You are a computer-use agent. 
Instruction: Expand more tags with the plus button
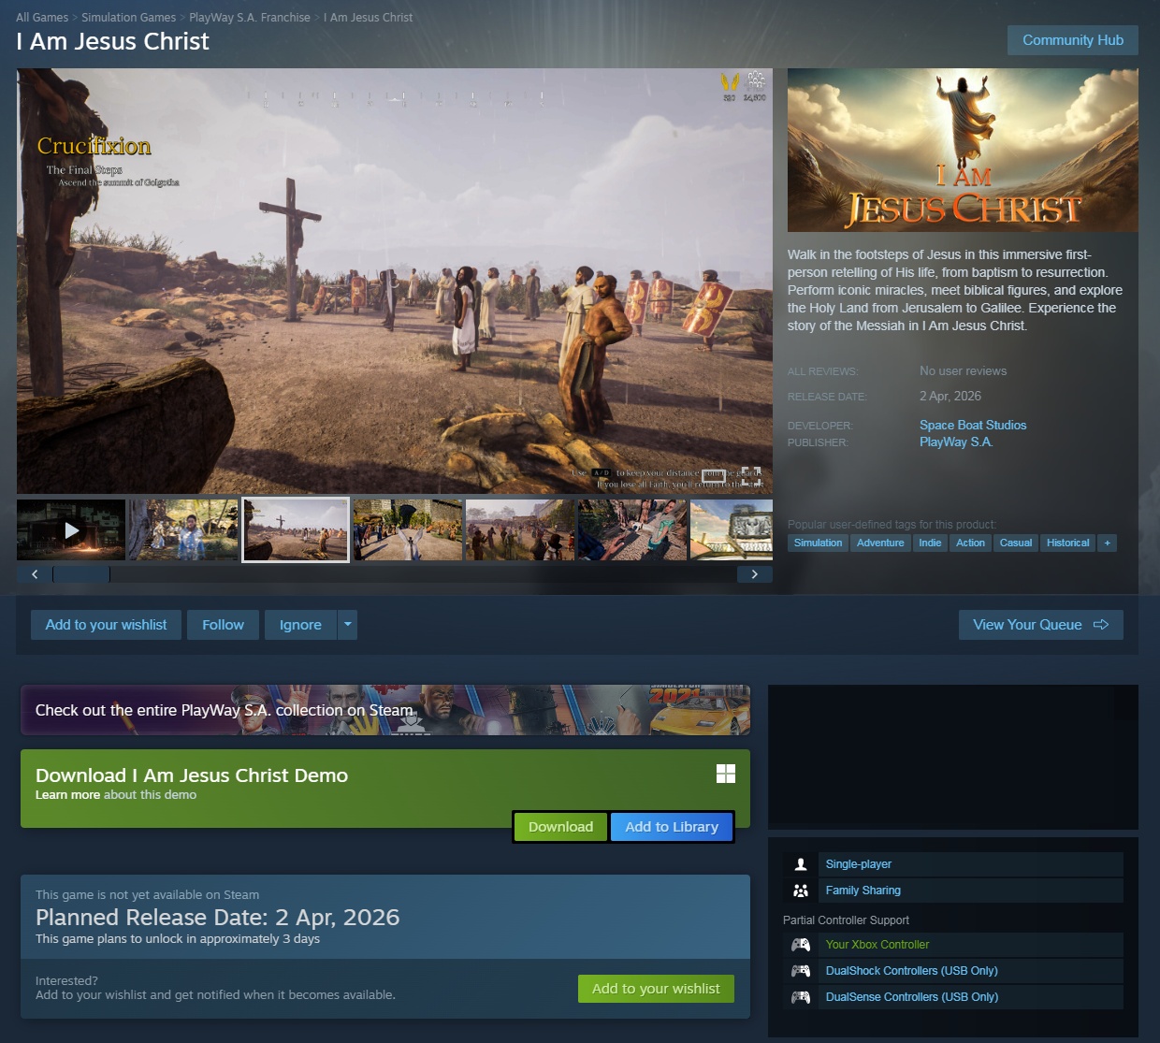point(1108,543)
